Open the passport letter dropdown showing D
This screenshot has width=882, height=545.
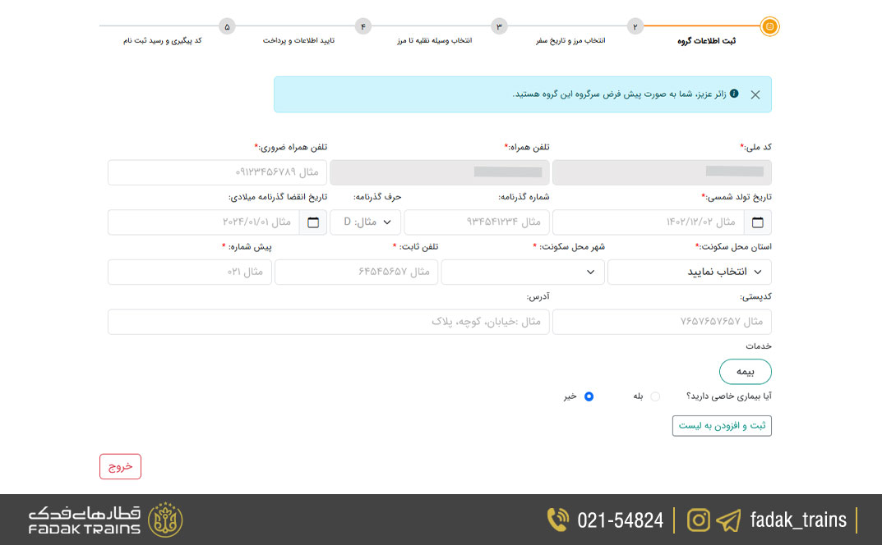[x=365, y=222]
